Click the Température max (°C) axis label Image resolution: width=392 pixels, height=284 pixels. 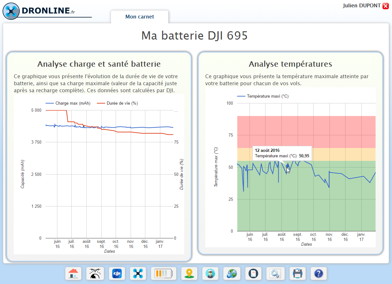pos(216,167)
